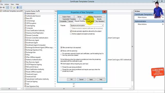Click the CEP Encryption template icon
This screenshot has height=93, width=165.
[x=25, y=23]
